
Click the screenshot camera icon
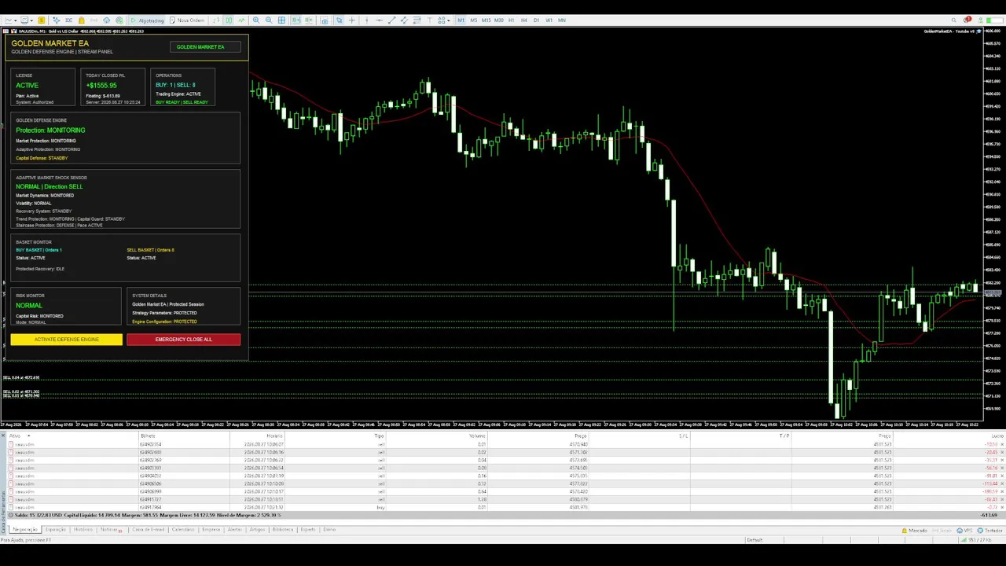324,20
